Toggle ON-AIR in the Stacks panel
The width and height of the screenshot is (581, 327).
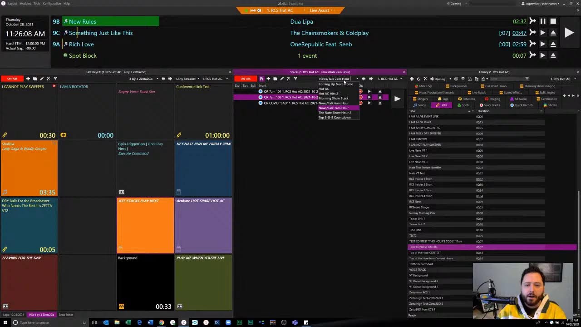(246, 79)
